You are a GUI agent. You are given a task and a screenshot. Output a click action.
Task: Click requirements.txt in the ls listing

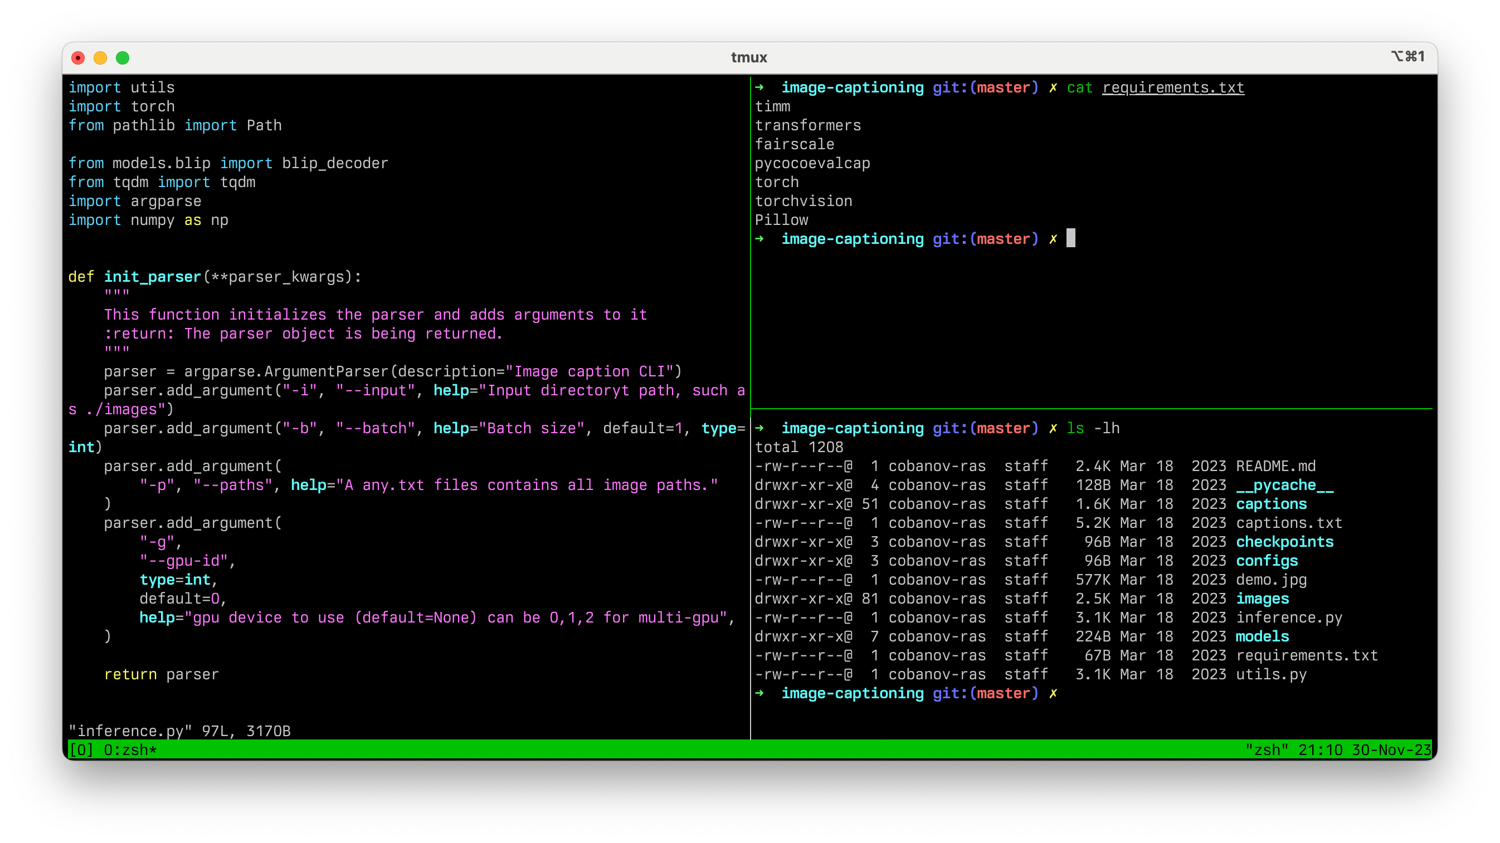pos(1307,656)
